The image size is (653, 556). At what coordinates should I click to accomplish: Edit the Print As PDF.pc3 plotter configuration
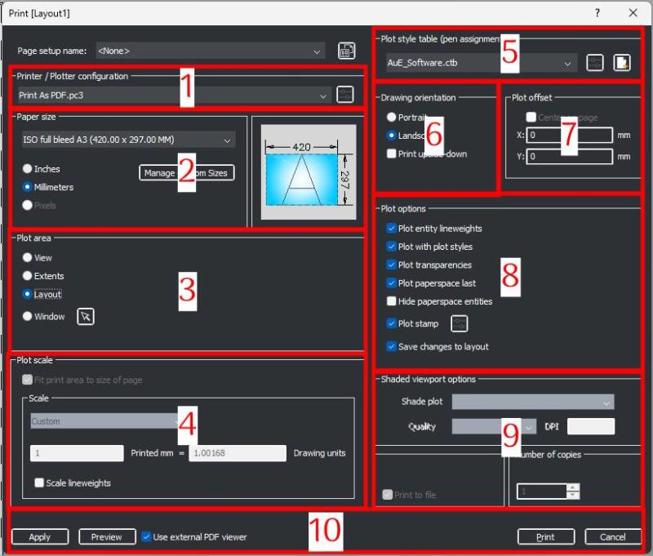tap(345, 94)
